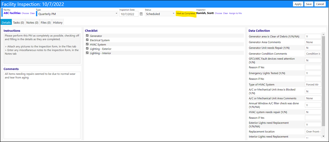
Task: Edit the Replacement location field
Action: point(313,132)
